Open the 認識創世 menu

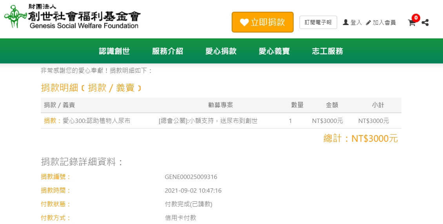[x=114, y=51]
